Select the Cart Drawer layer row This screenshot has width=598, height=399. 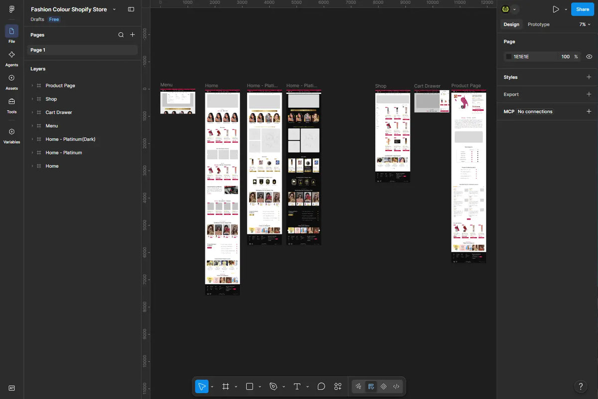point(82,113)
